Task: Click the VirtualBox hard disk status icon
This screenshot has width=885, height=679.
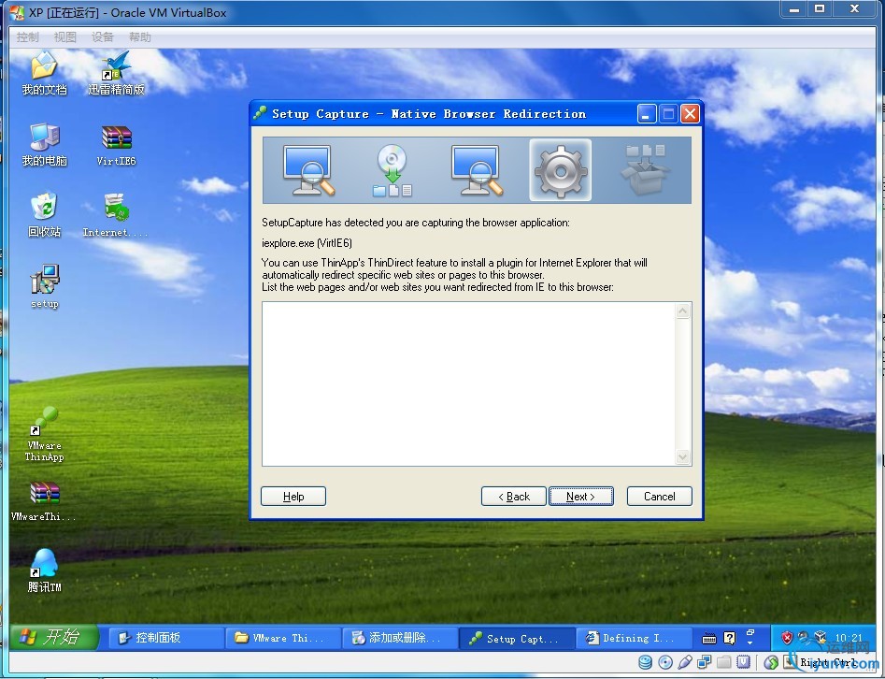Action: click(x=645, y=662)
